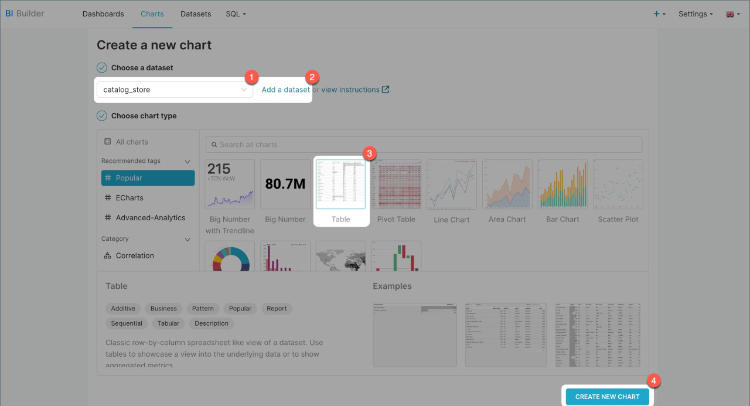The width and height of the screenshot is (750, 406).
Task: Focus the Search all charts field
Action: tap(424, 145)
